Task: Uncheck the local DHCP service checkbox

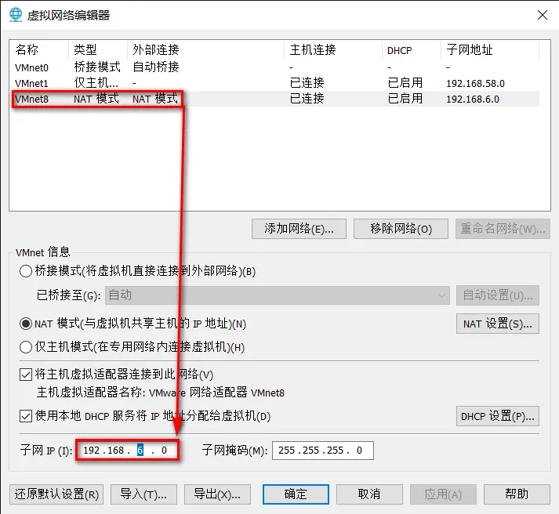Action: [26, 415]
